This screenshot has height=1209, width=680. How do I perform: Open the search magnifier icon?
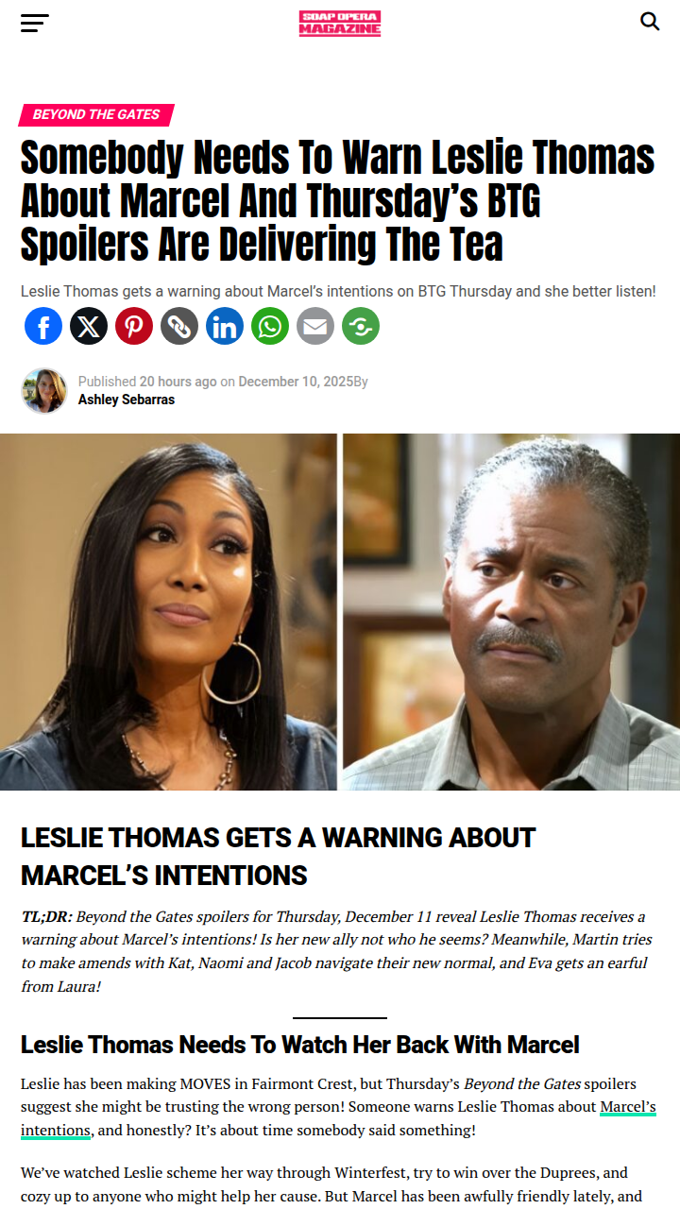(650, 22)
